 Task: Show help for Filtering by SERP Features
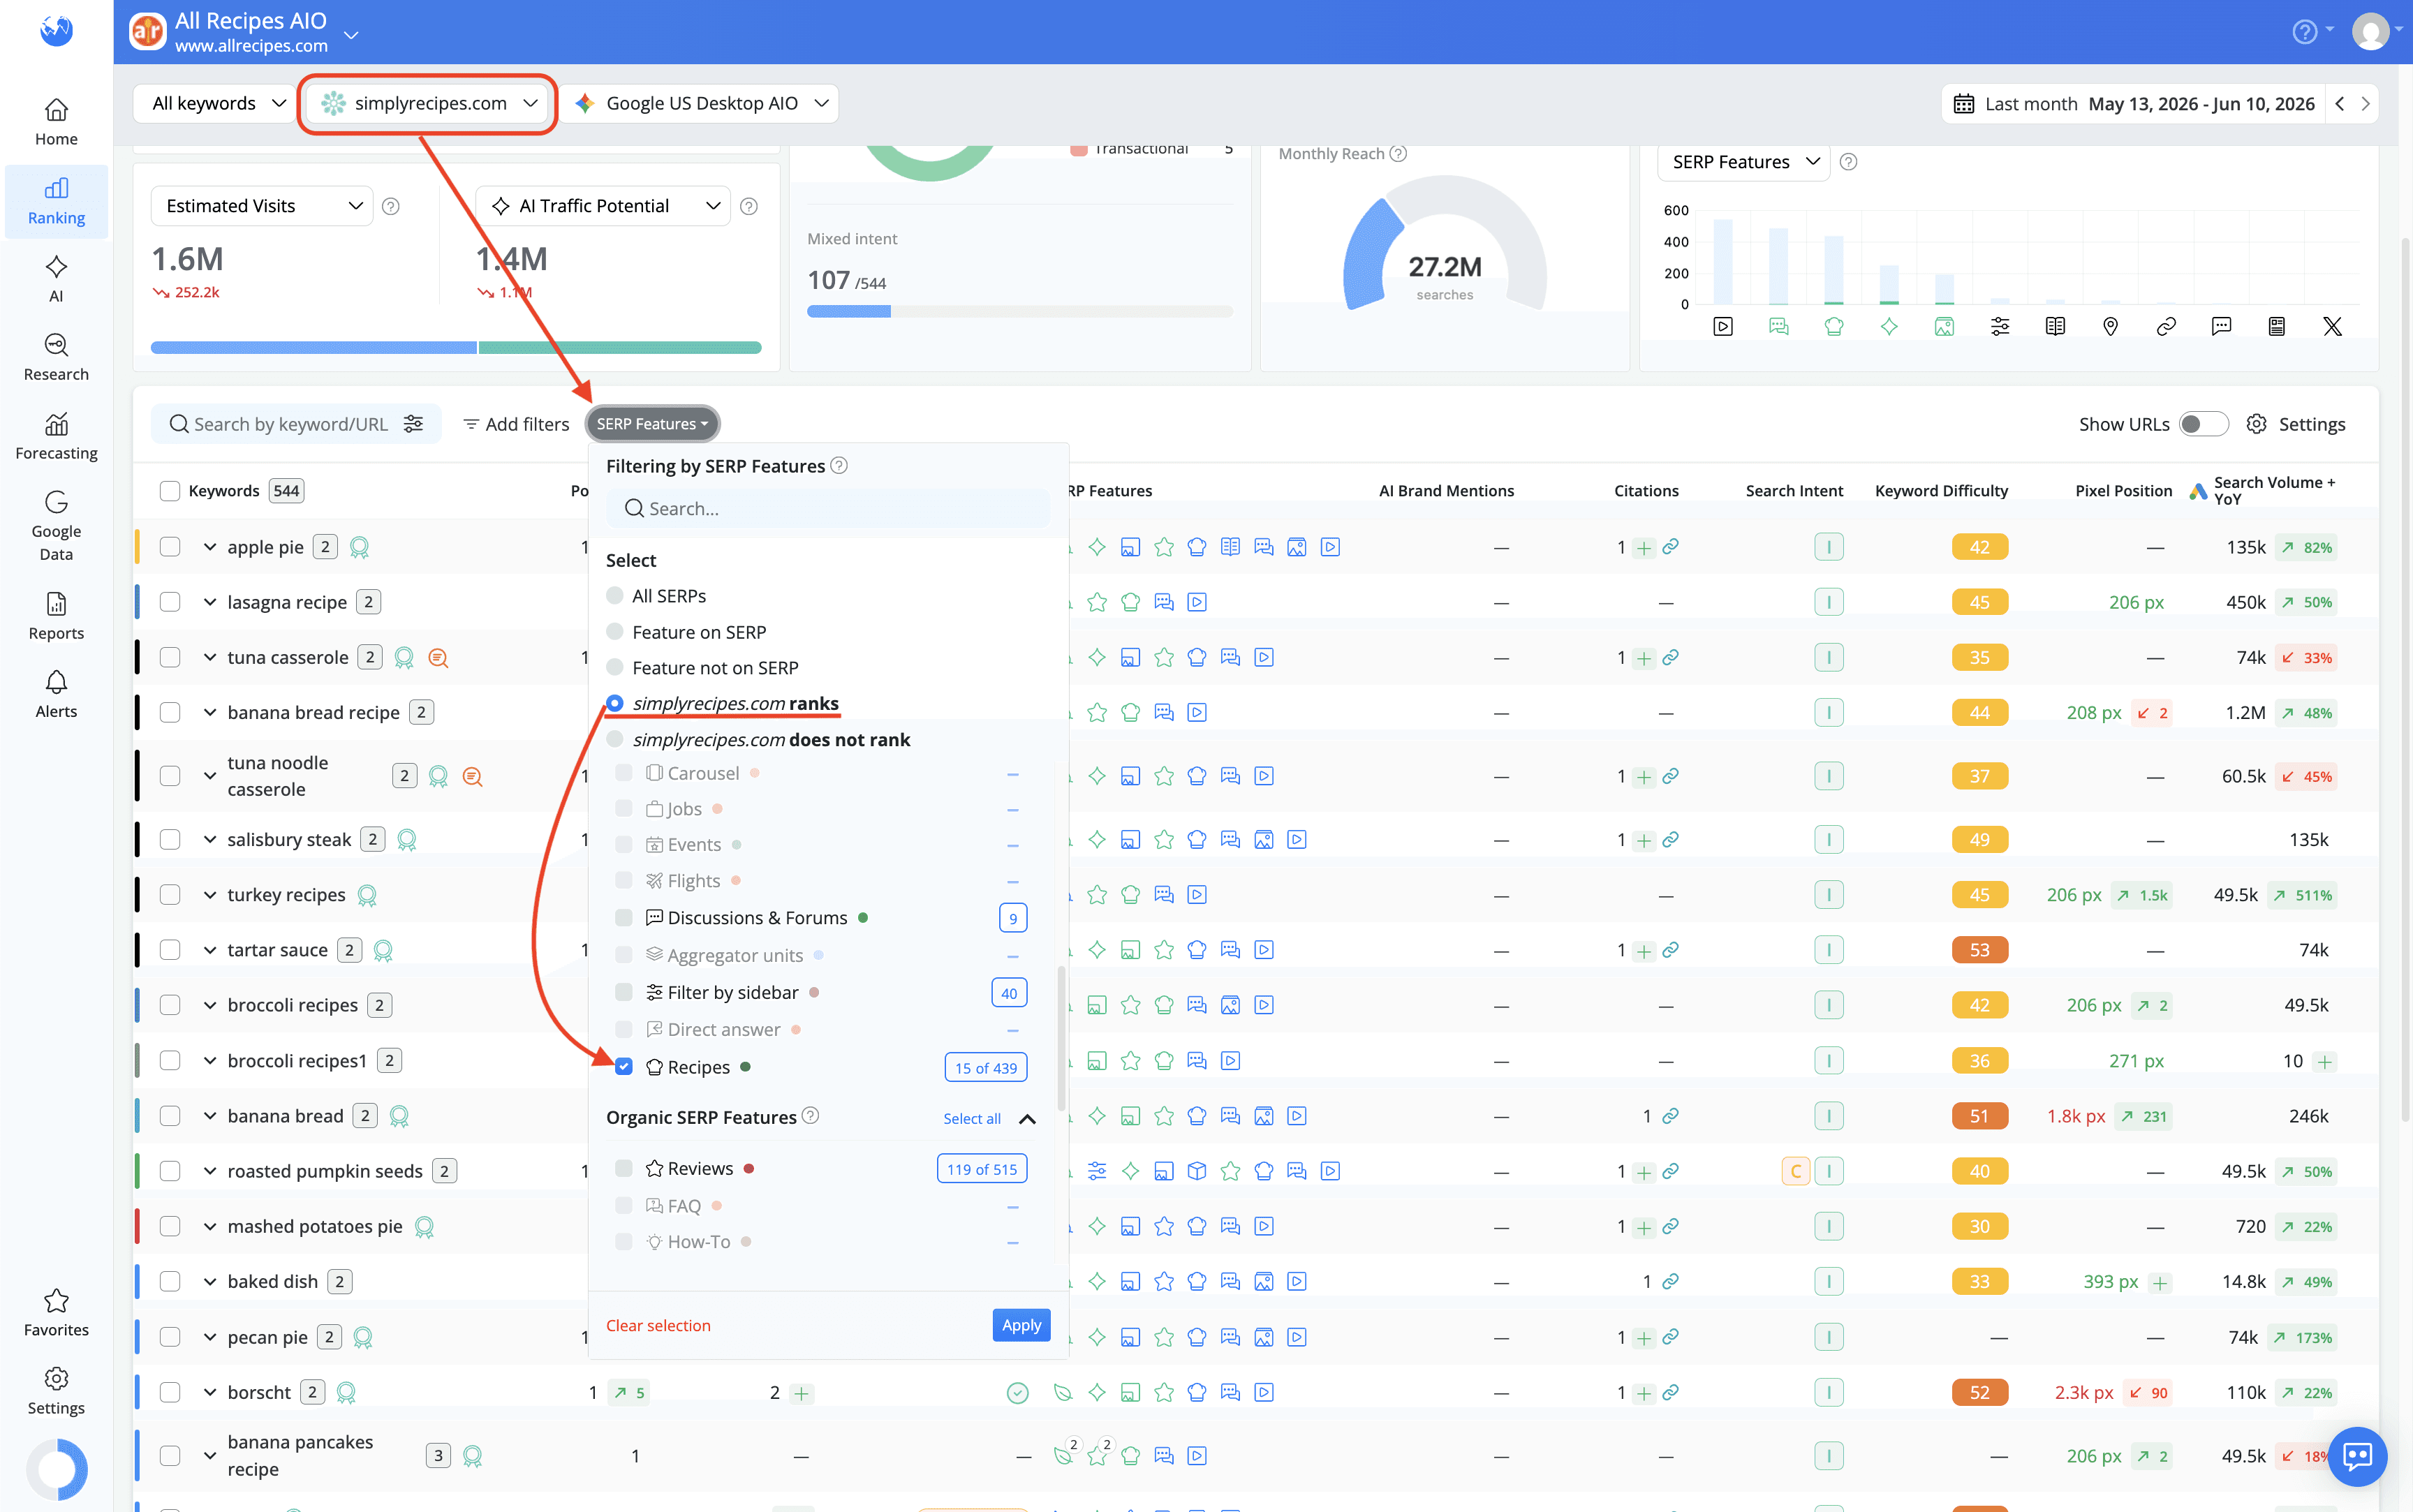[839, 465]
